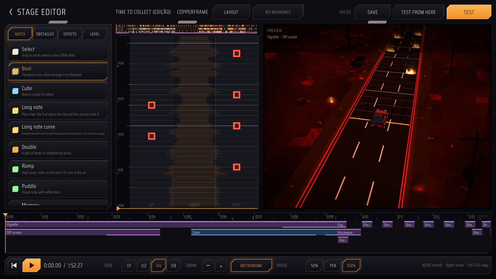496x279 pixels.
Task: Toggle the Metronome
Action: [x=251, y=266]
